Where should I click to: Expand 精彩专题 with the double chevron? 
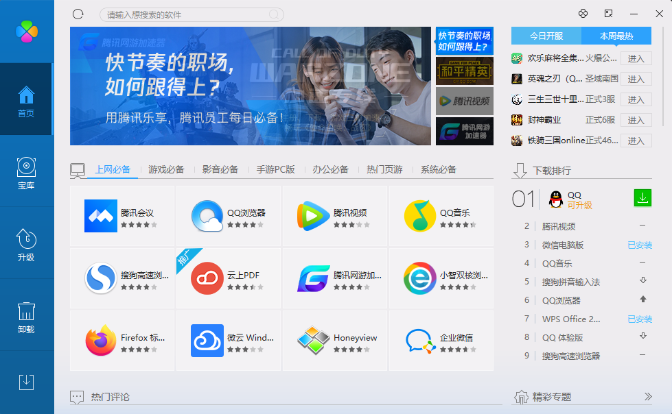[x=647, y=396]
